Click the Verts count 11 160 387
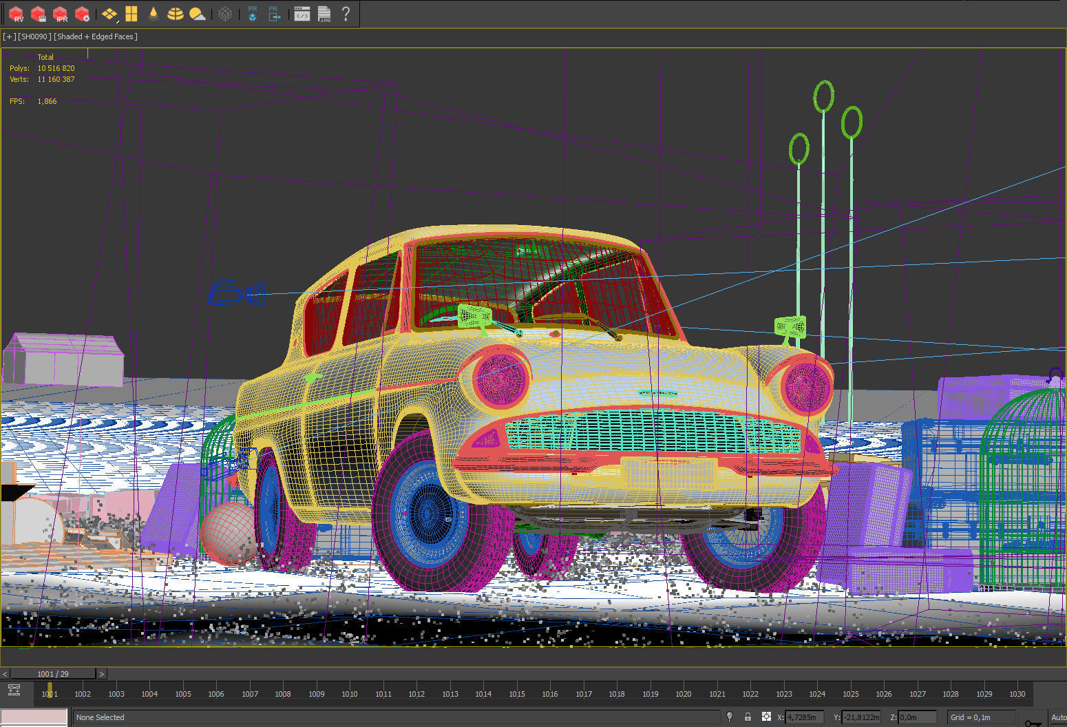Screen dimensions: 1067x727 (x=56, y=79)
